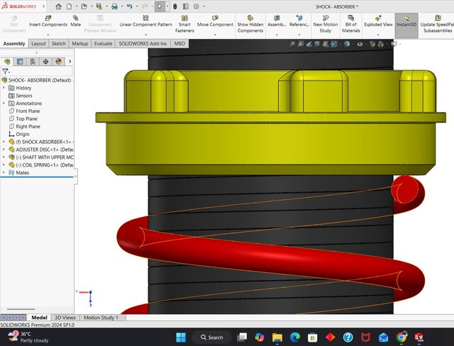The width and height of the screenshot is (454, 346).
Task: Open the Markup ribbon tab
Action: (x=80, y=44)
